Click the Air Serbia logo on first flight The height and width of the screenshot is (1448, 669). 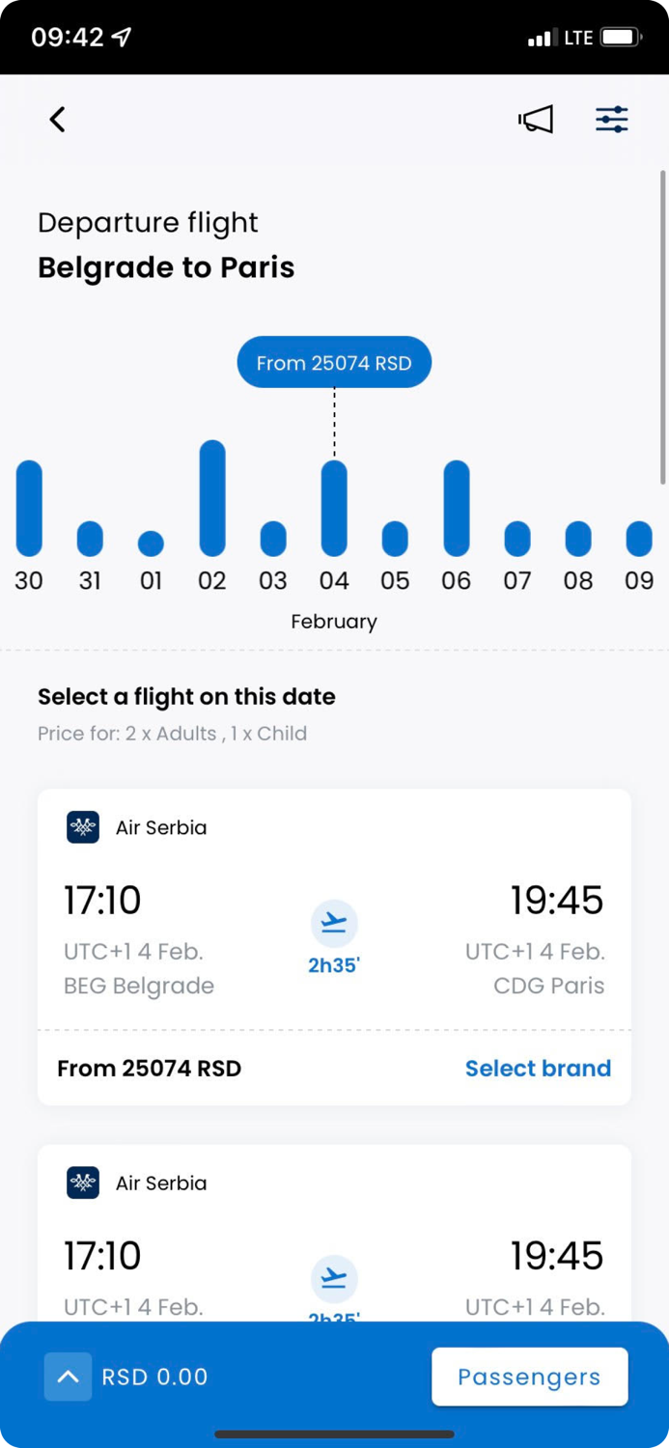click(x=82, y=827)
